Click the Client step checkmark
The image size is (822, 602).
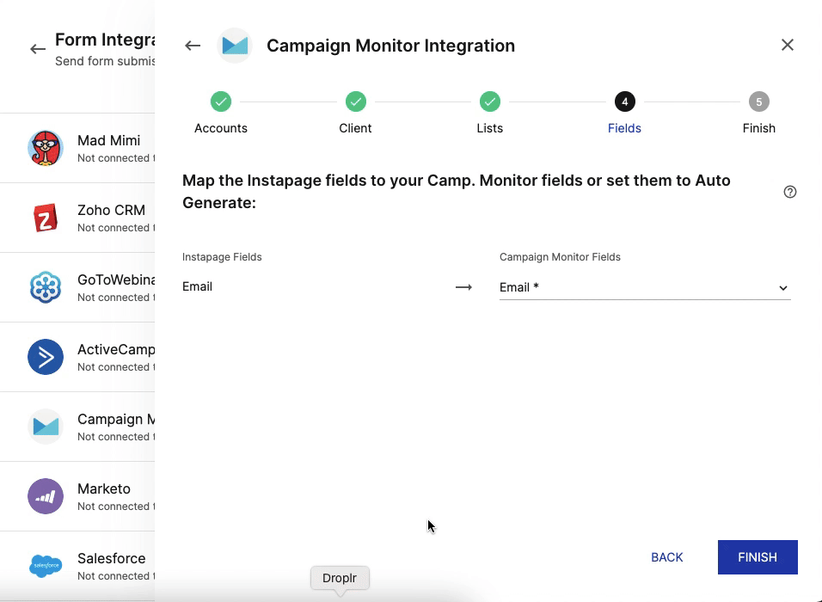355,101
